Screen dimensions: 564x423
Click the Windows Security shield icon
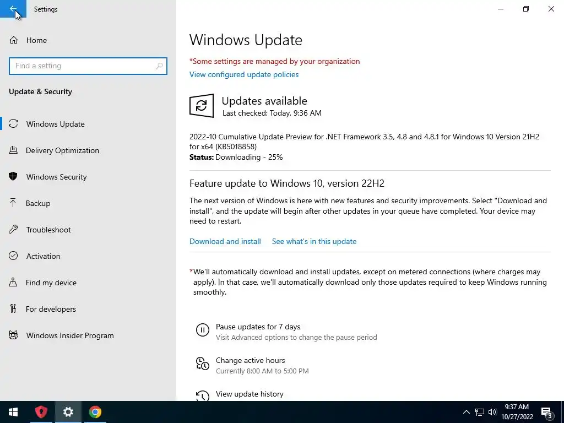coord(13,177)
